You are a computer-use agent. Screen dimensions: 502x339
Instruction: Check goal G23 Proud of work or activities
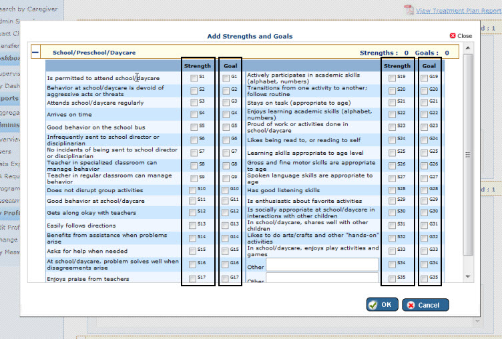[424, 127]
